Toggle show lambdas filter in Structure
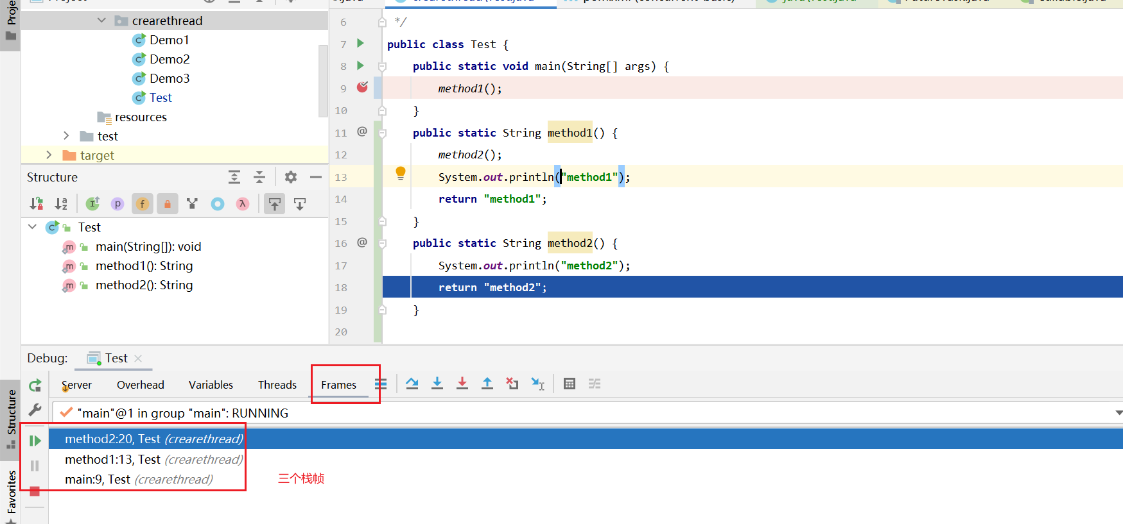Screen dimensions: 1123x524 point(242,204)
